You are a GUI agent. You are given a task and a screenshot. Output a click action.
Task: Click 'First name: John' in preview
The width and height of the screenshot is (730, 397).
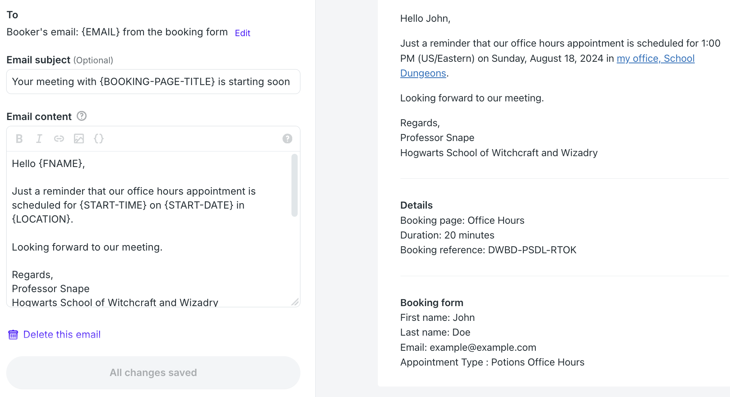437,317
